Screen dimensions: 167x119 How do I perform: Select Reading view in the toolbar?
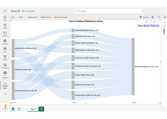point(33,17)
